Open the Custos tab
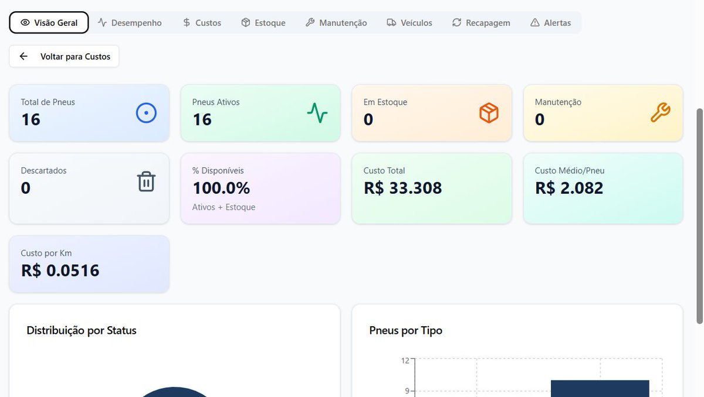The height and width of the screenshot is (397, 704). 202,23
